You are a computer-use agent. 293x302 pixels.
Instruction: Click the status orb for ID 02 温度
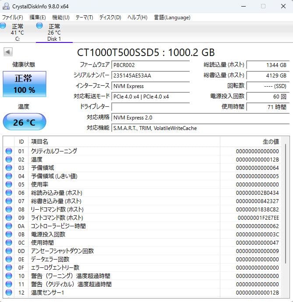(x=9, y=159)
